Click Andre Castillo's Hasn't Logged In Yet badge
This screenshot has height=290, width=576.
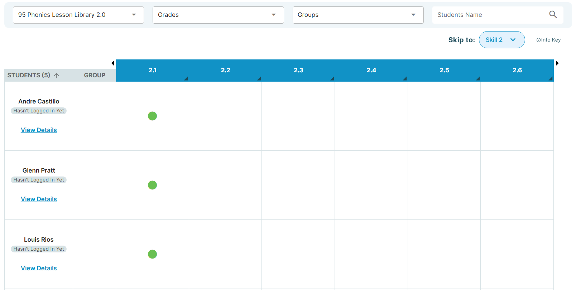39,111
